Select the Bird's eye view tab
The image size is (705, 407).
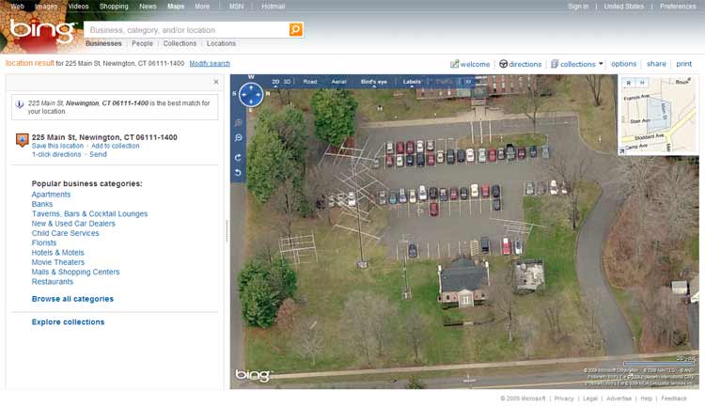373,82
